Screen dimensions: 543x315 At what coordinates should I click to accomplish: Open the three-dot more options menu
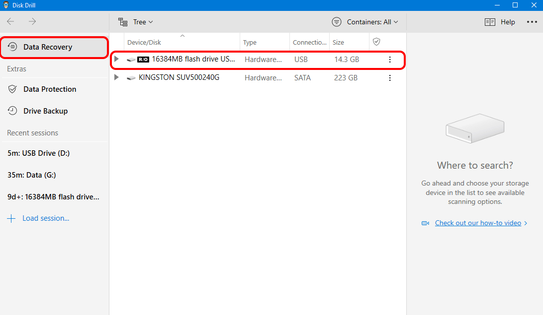tap(532, 22)
